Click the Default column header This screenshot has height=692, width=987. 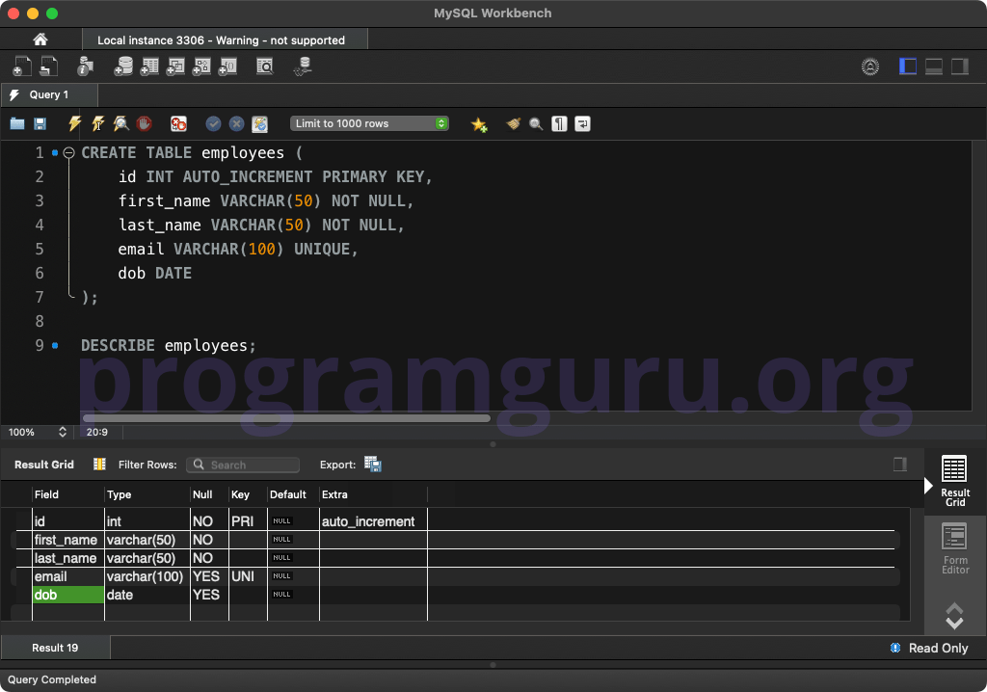click(x=293, y=494)
